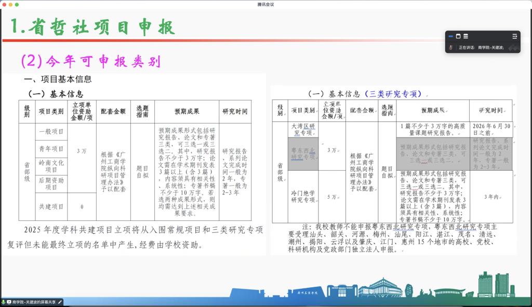Screen dimensions: 532x307
Task: Switch to the blue strip view in the floating speaker panel
Action: (450, 36)
